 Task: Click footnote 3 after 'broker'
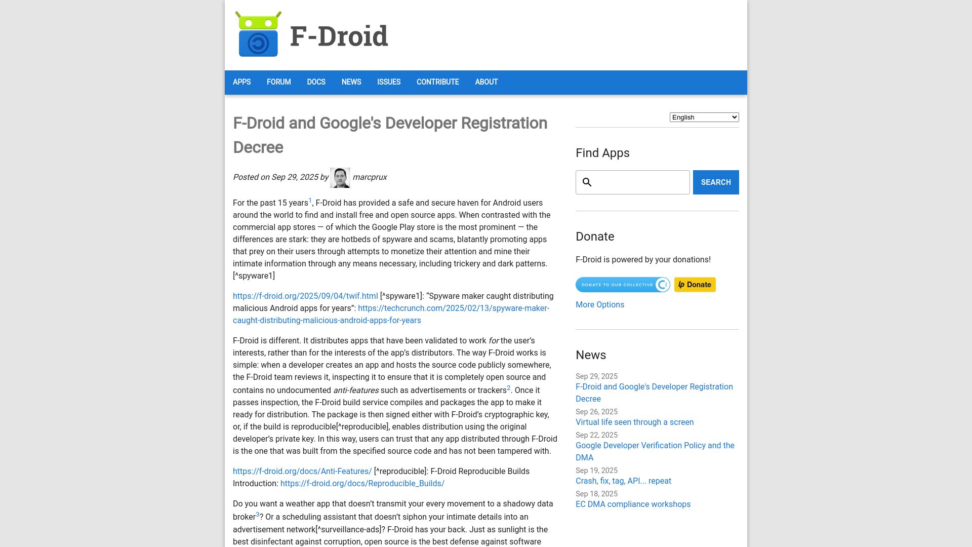[x=258, y=515]
